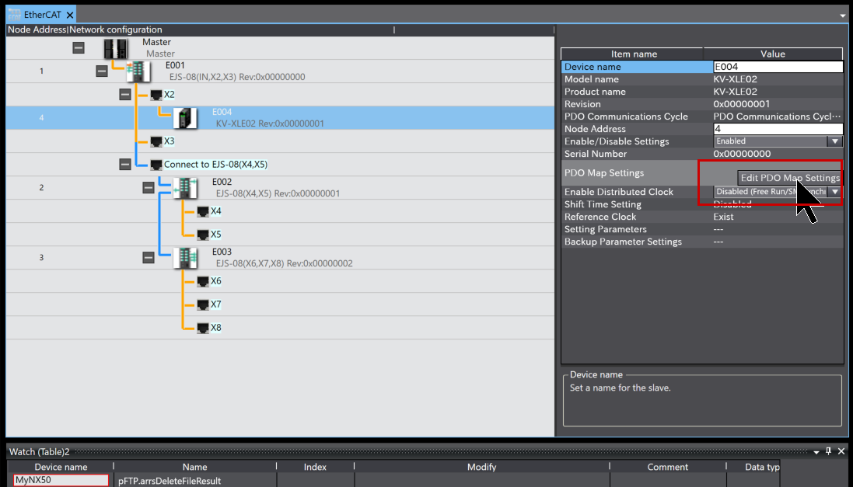
Task: Click the Node Address value field
Action: 778,129
